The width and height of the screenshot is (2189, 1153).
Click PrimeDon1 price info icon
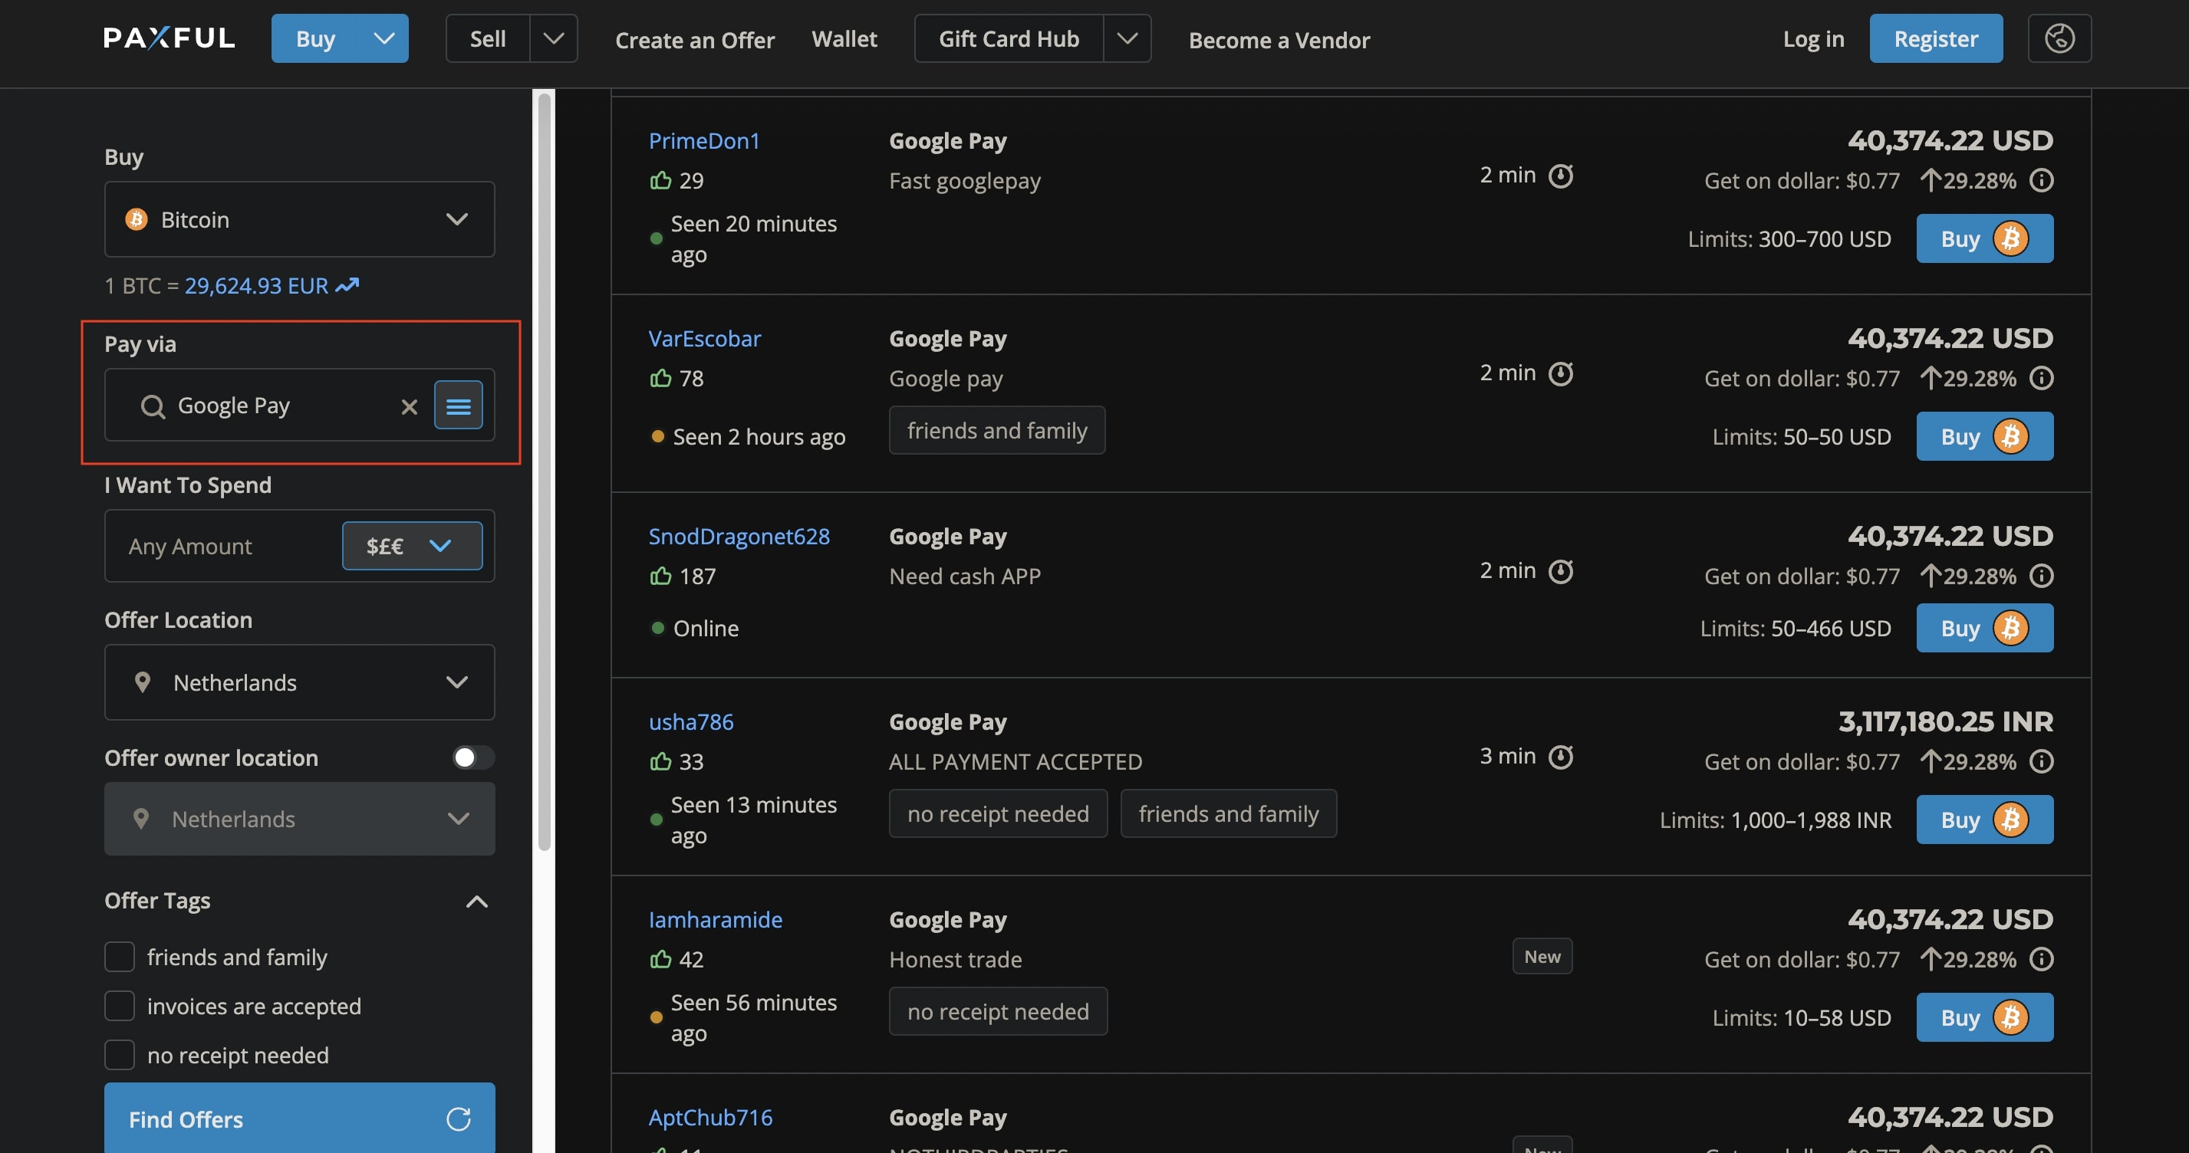click(2041, 180)
